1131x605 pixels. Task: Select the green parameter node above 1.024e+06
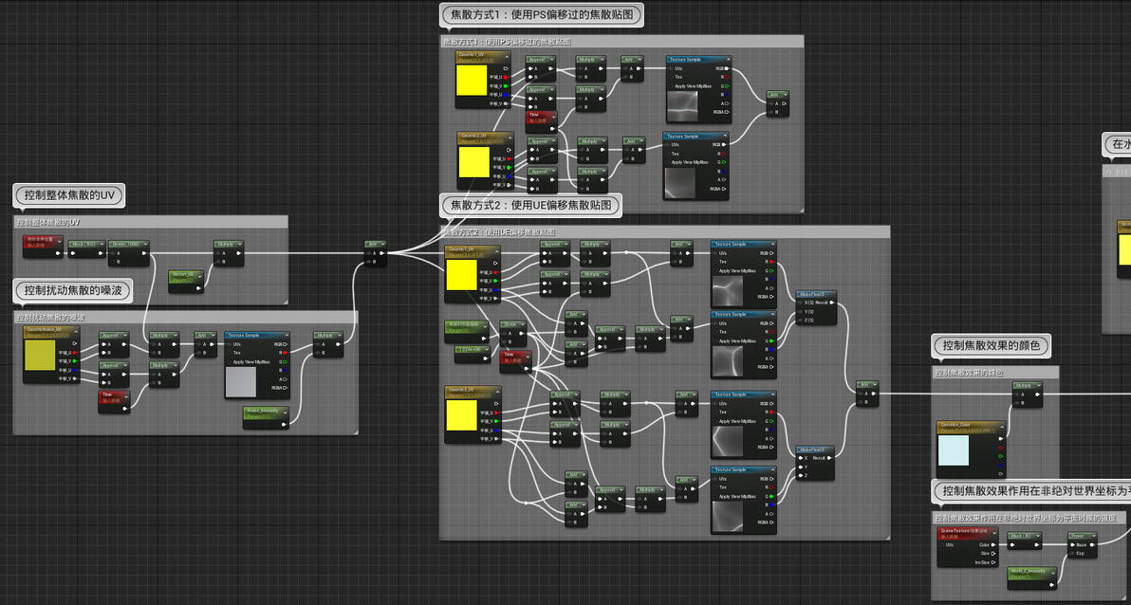pyautogui.click(x=468, y=331)
